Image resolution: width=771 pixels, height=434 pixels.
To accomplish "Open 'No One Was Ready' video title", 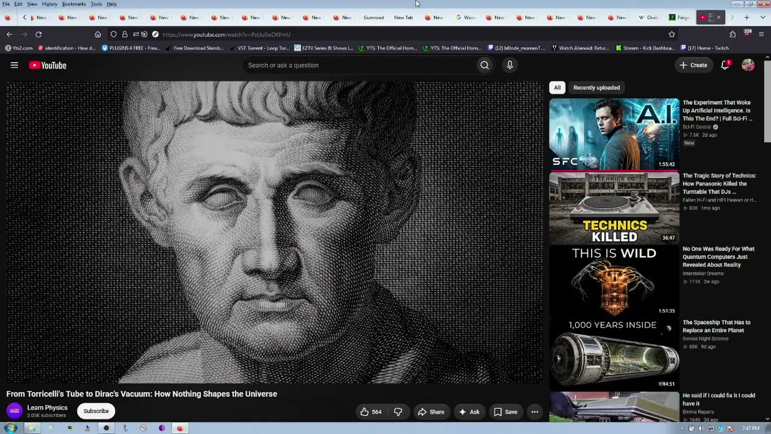I will (x=719, y=257).
